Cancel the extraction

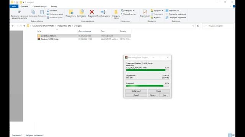[x=136, y=95]
